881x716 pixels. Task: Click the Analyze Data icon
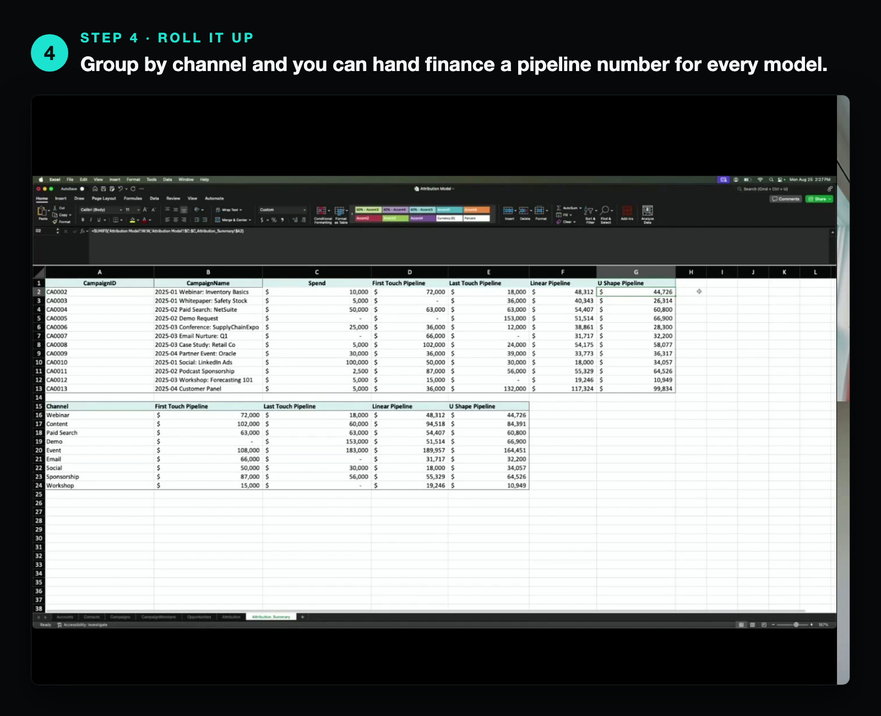pos(648,211)
